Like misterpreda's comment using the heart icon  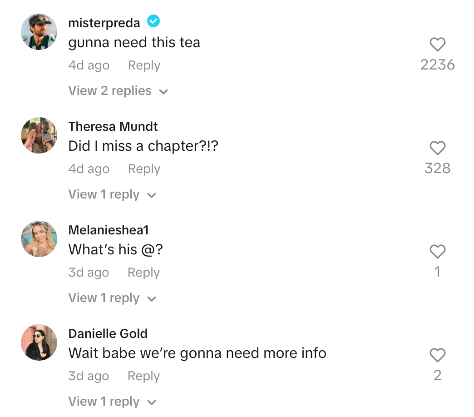pyautogui.click(x=437, y=45)
